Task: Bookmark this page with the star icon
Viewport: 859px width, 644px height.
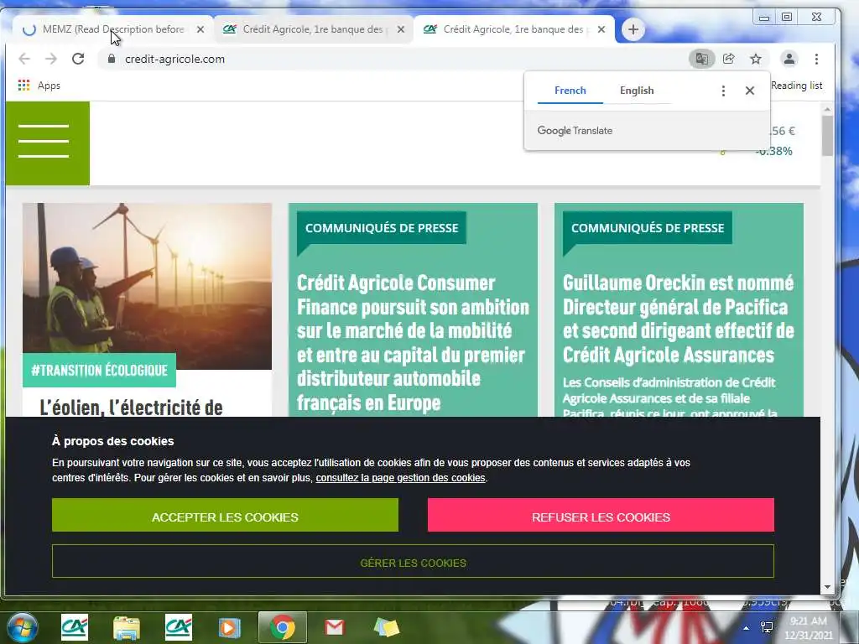Action: click(756, 59)
